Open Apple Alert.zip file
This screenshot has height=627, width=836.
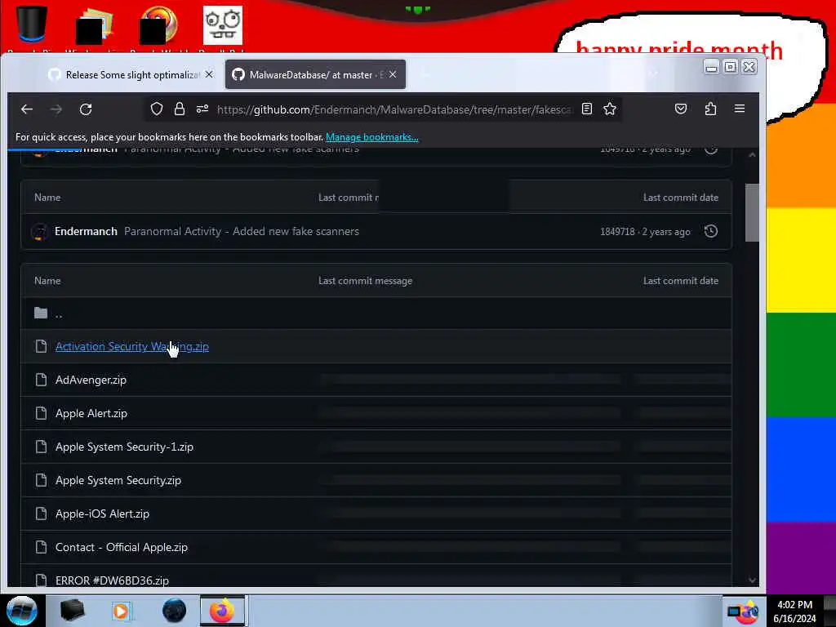(x=91, y=414)
